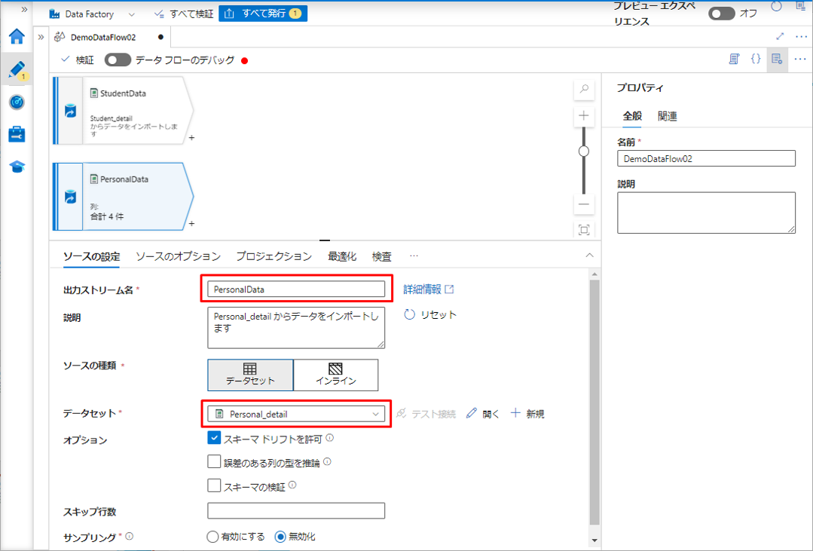Click the settings panel vertical scrollbar
The image size is (813, 551).
[594, 403]
